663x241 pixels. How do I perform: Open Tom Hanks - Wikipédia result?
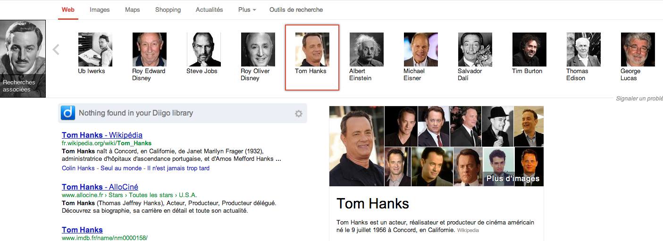tap(102, 135)
